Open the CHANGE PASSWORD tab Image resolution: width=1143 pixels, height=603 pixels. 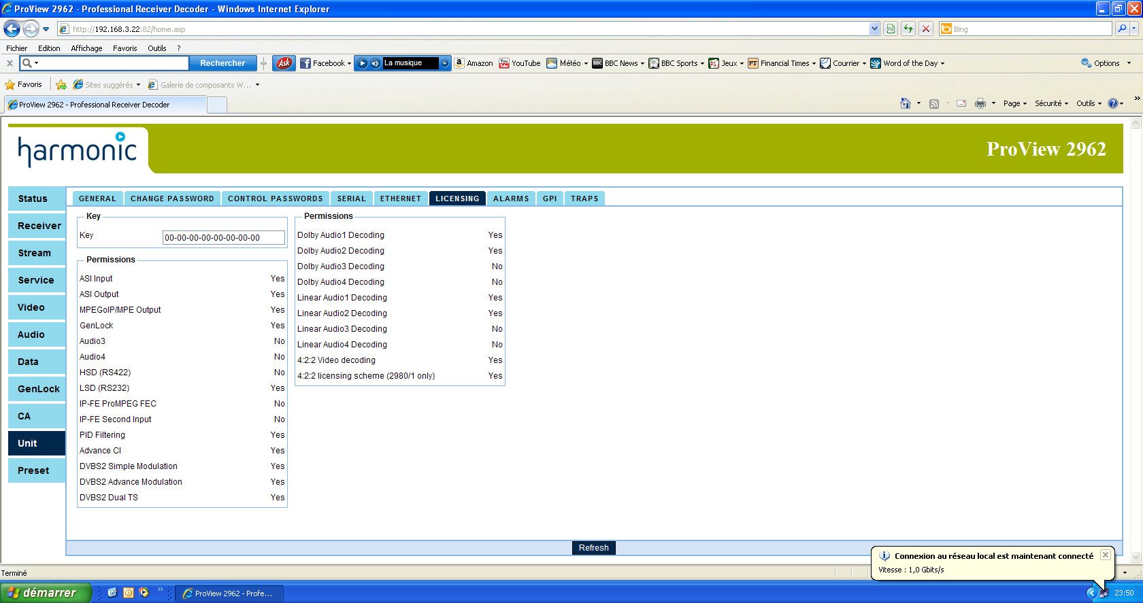click(172, 199)
